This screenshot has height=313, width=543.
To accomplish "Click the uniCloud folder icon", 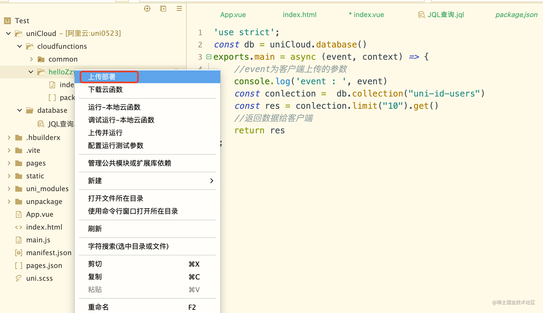I will pos(19,33).
